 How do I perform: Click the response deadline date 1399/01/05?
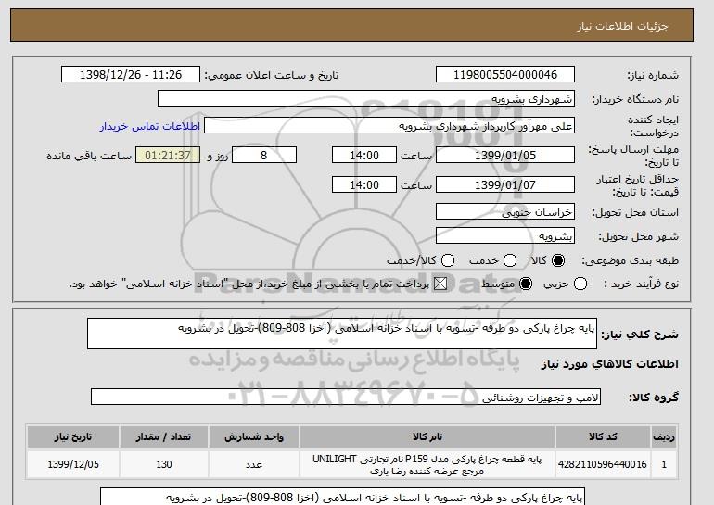pos(505,155)
